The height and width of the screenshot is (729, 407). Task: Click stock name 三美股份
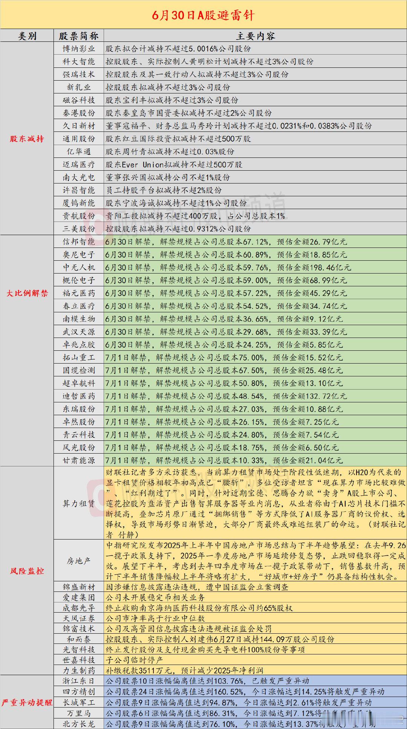pos(79,229)
